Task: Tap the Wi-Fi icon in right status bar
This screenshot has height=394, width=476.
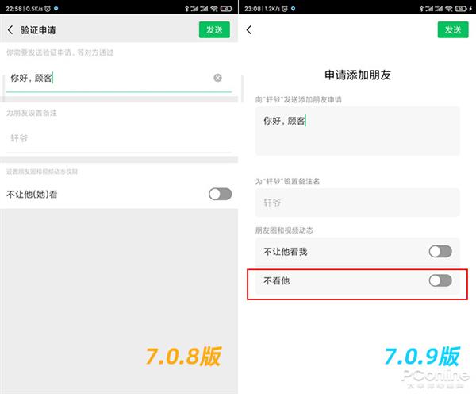Action: (449, 9)
